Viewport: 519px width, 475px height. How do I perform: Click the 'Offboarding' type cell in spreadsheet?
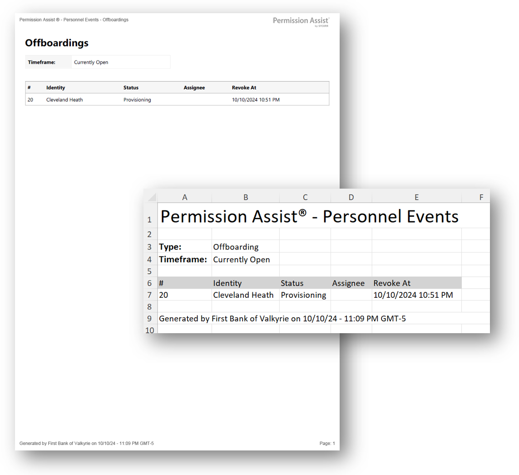[236, 247]
